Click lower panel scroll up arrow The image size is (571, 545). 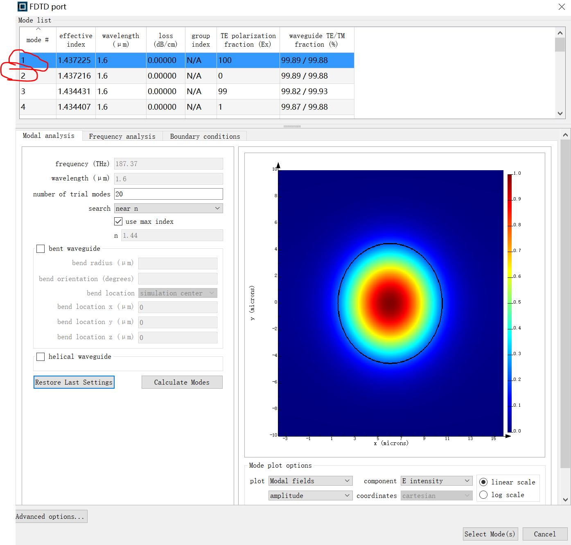pos(565,135)
